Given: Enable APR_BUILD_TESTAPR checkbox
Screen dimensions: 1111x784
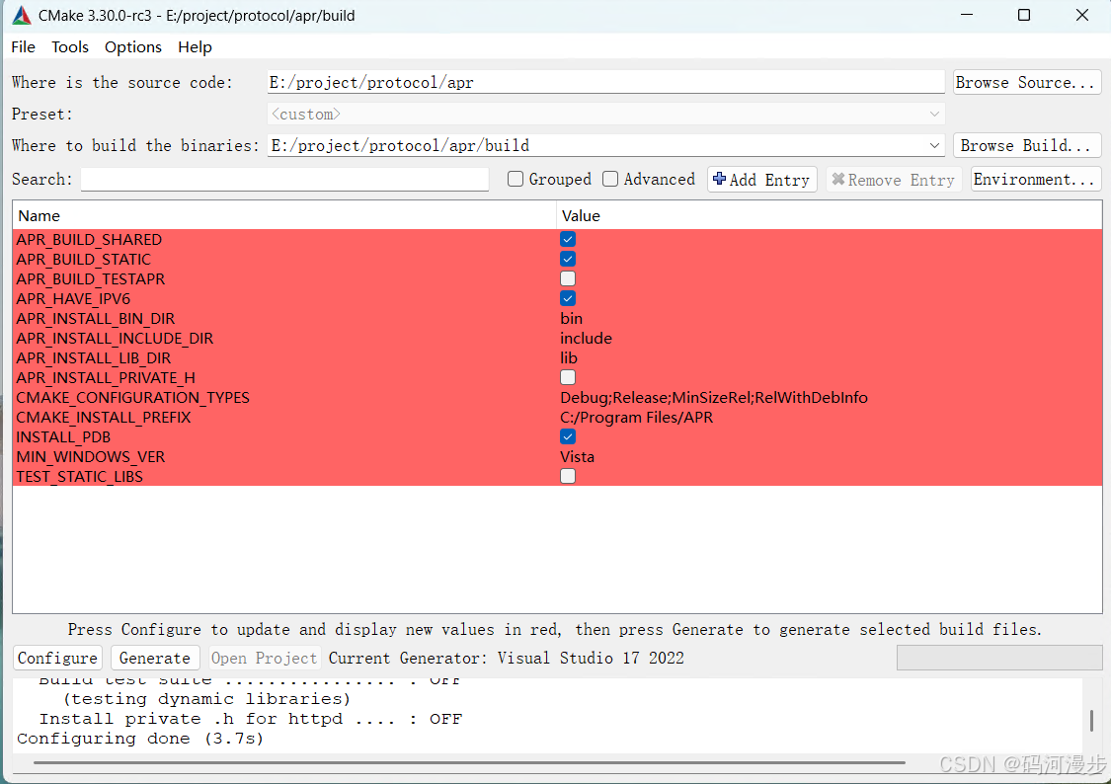Looking at the screenshot, I should pos(568,279).
